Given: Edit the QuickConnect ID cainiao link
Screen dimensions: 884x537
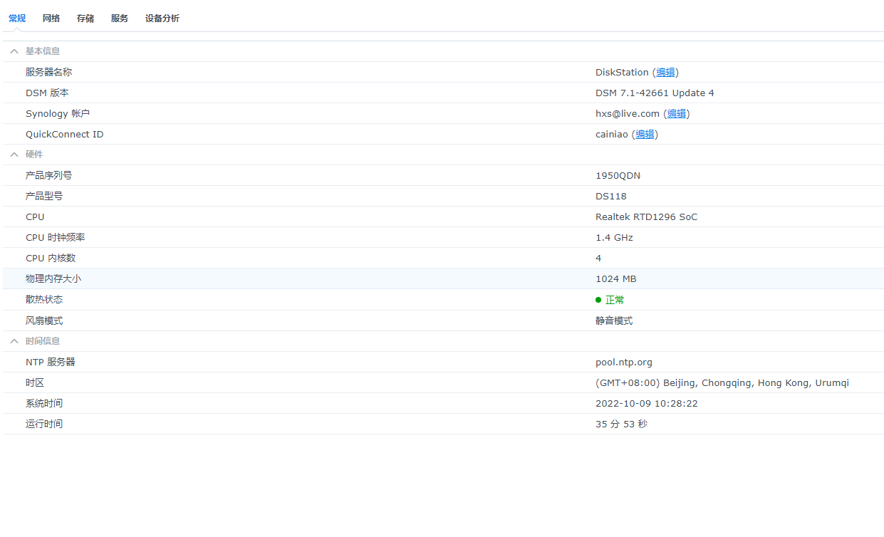Looking at the screenshot, I should click(645, 134).
